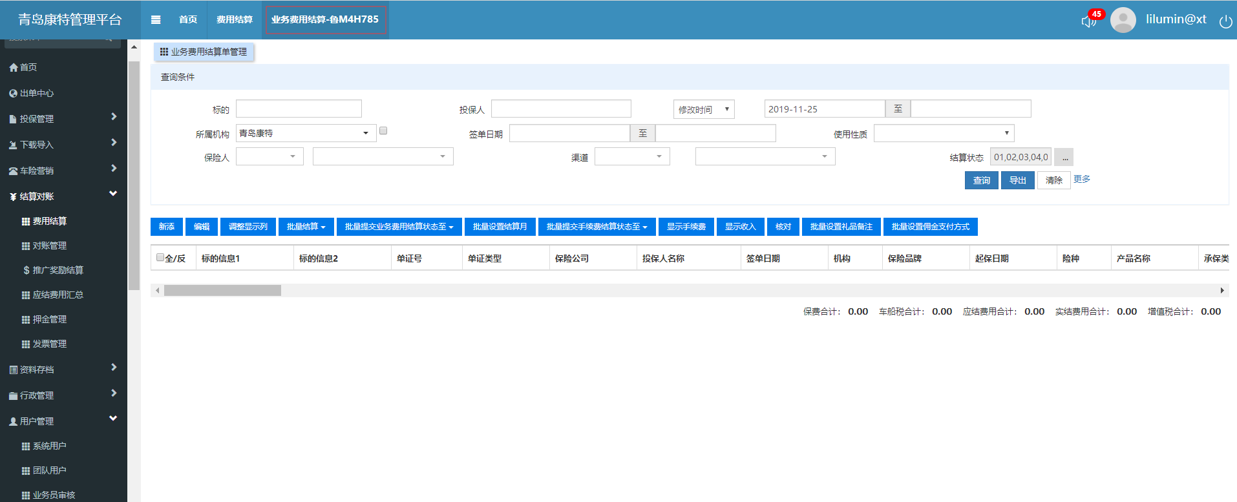The height and width of the screenshot is (502, 1237).
Task: Click the power logout icon
Action: (1225, 21)
